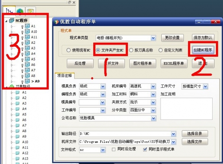Click the A1 NC program icon
This screenshot has width=223, height=164.
pos(27,26)
